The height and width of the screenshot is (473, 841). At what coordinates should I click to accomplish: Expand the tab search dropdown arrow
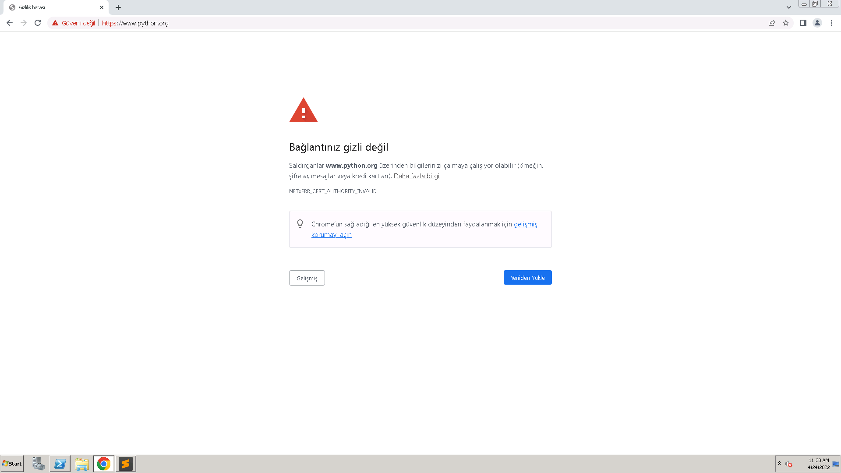click(788, 7)
